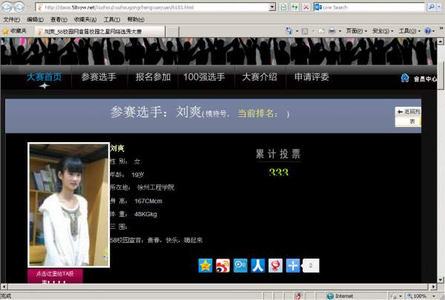The image size is (445, 300).
Task: Expand the Print options dropdown arrow
Action: (x=340, y=31)
